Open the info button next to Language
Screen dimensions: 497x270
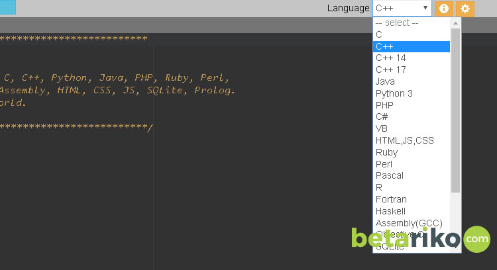click(x=444, y=9)
